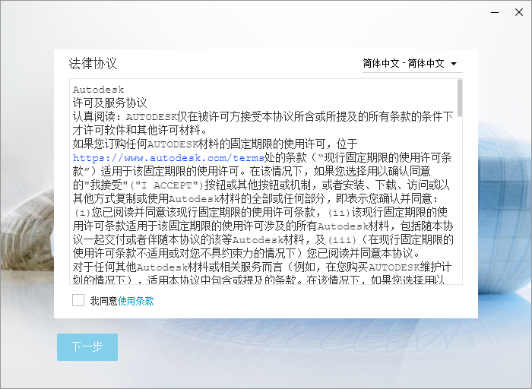Screen dimensions: 532x389
Task: Click the license text scrollbar thumb
Action: coord(460,98)
